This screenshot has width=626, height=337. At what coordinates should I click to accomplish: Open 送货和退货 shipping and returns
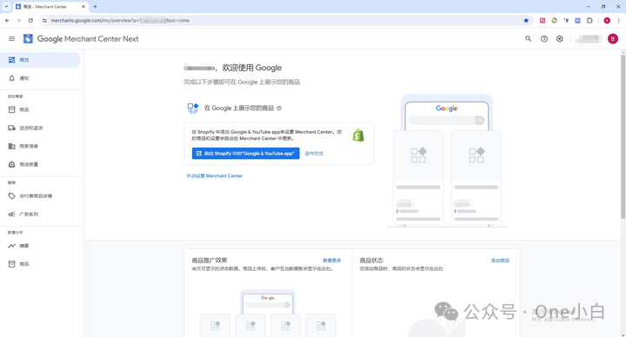40,128
